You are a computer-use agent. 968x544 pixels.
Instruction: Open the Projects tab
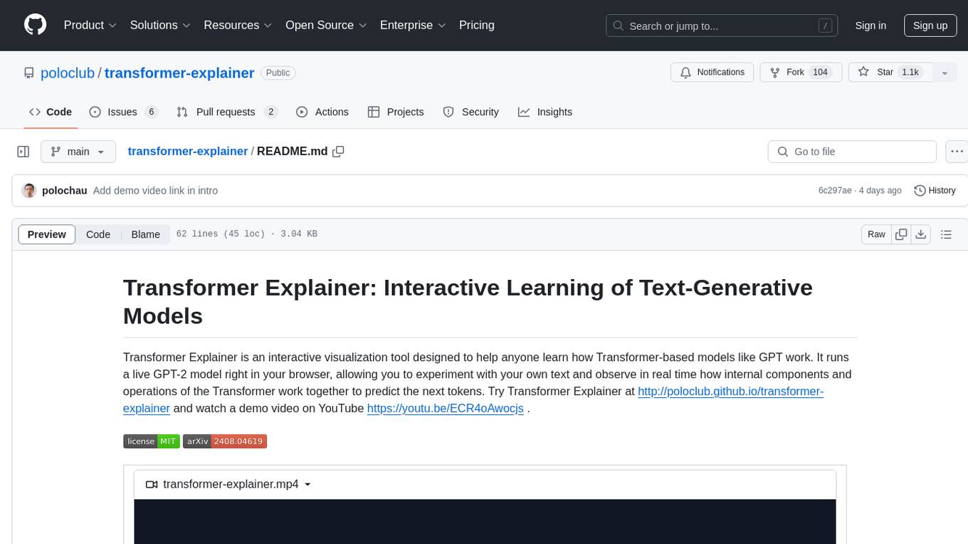click(396, 112)
